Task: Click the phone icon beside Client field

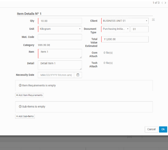Action: click(153, 20)
